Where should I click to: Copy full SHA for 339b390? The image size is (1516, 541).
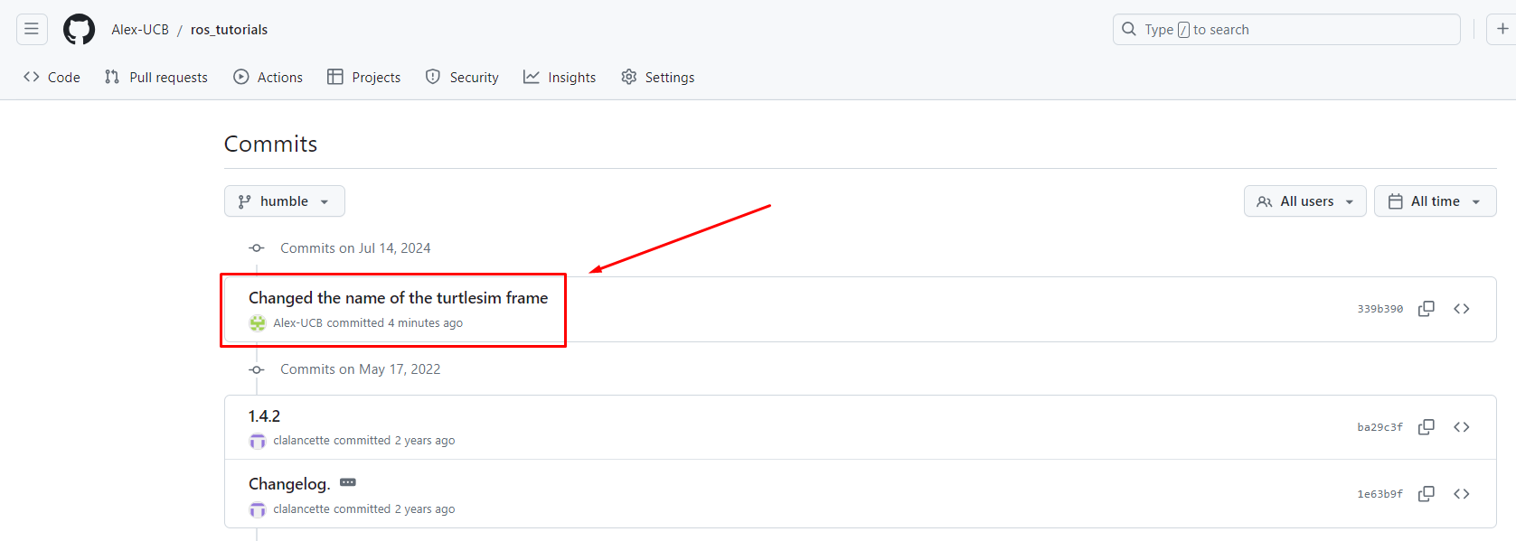(1427, 309)
